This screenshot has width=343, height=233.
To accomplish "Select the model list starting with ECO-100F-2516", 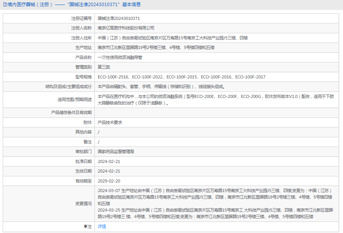I will click(x=182, y=77).
